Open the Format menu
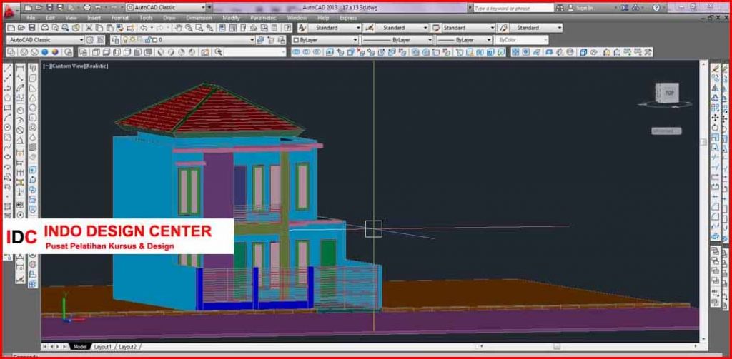Image resolution: width=732 pixels, height=359 pixels. click(x=120, y=18)
